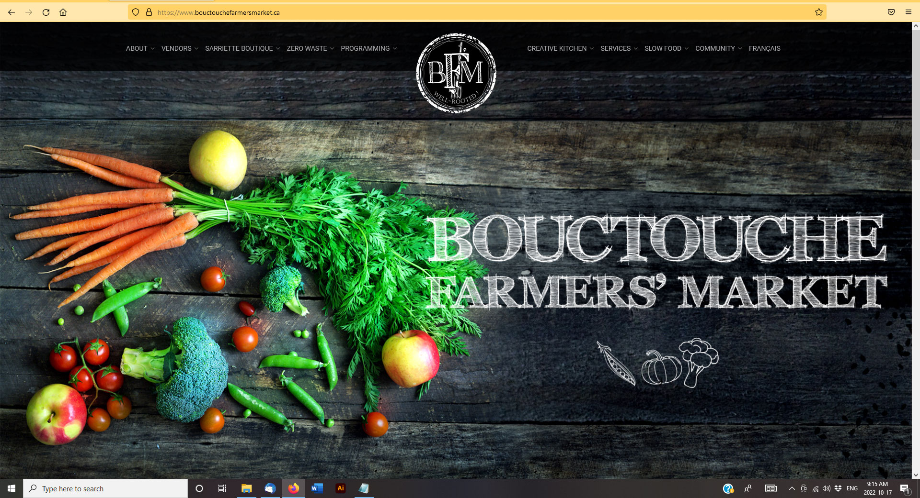Open the volume speaker control
920x498 pixels.
(827, 488)
